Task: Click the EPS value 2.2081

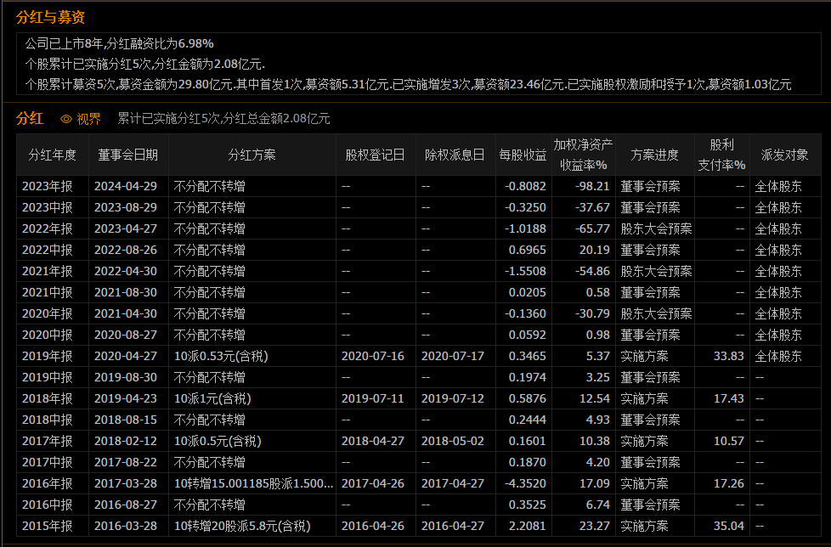Action: click(x=528, y=526)
